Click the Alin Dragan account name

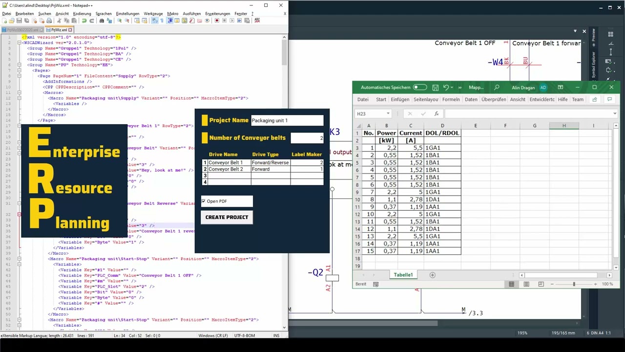tap(523, 88)
